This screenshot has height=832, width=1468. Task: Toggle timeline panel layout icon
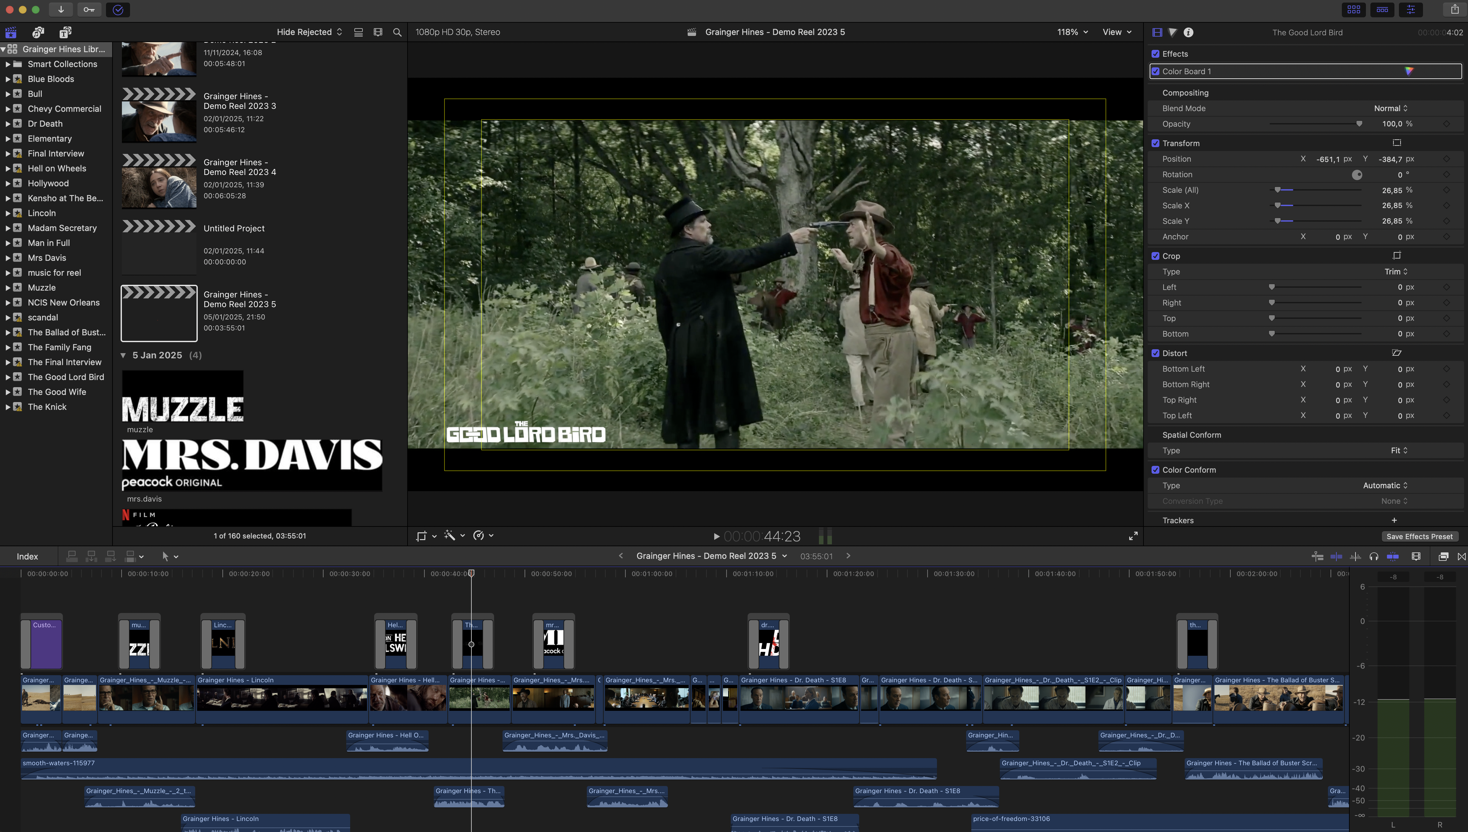1382,10
